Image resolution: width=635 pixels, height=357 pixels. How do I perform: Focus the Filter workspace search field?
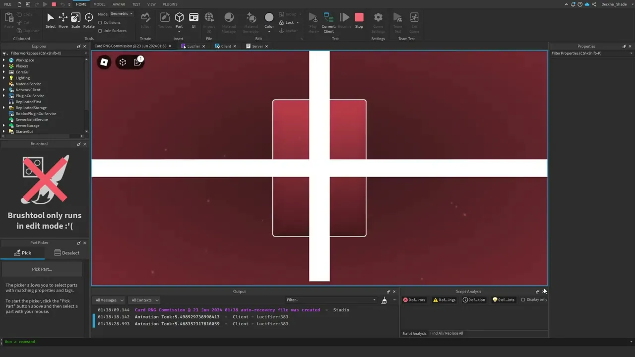[45, 53]
